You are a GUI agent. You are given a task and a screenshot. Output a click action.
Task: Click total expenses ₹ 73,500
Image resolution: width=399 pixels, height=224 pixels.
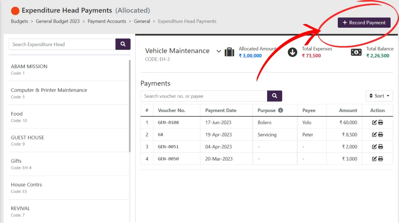311,55
